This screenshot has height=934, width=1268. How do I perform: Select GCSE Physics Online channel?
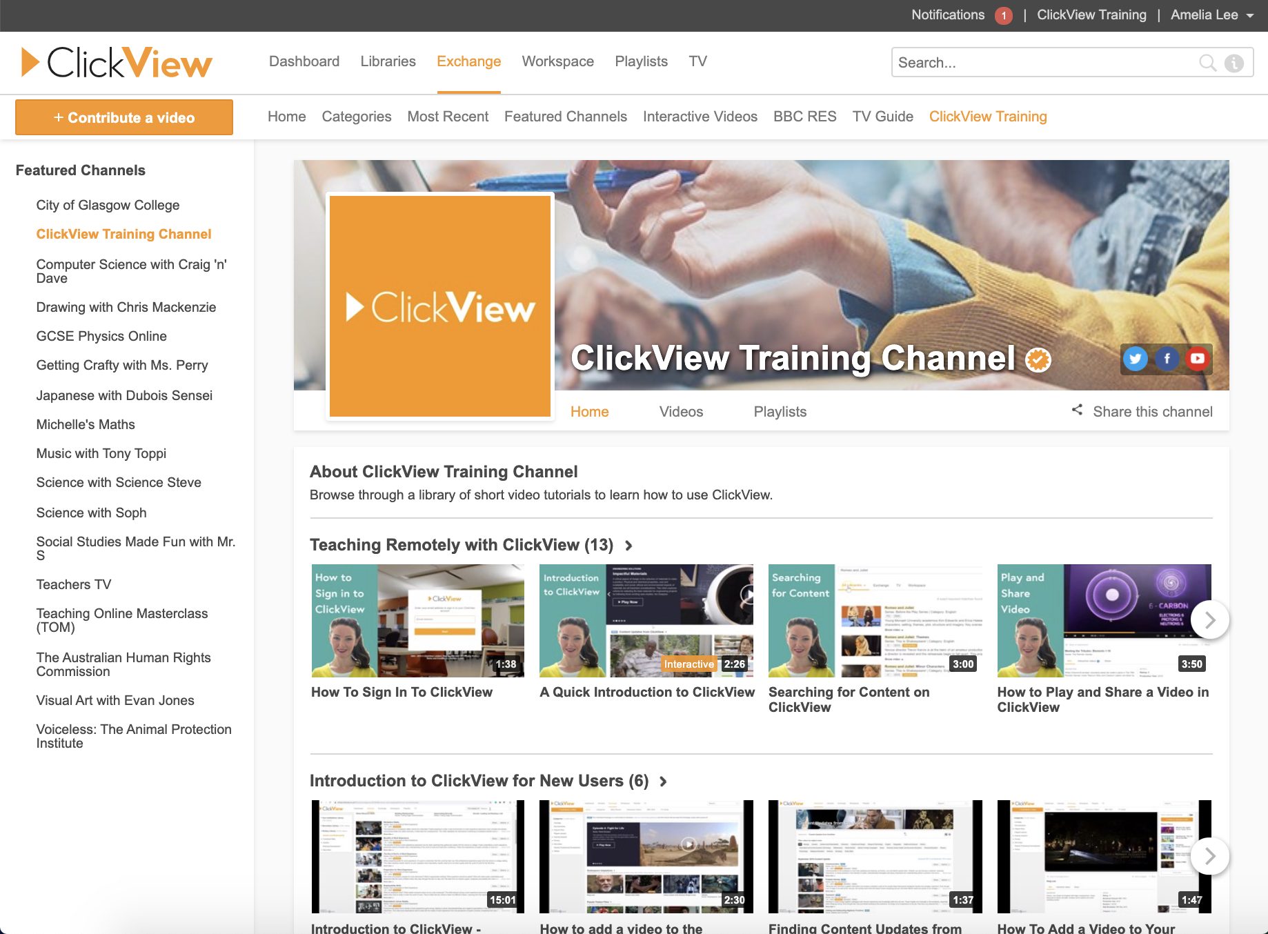click(101, 336)
